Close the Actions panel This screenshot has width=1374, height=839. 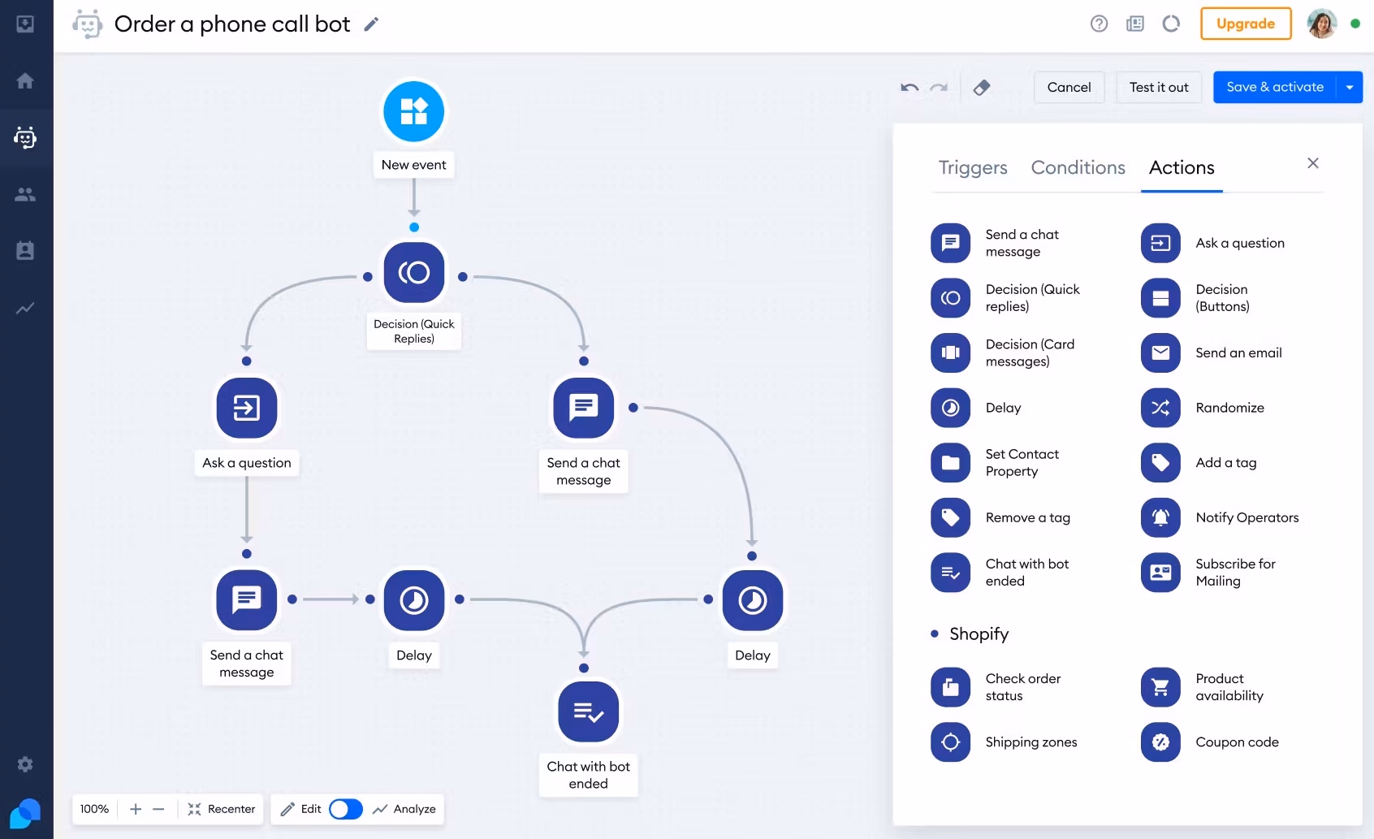[x=1312, y=163]
